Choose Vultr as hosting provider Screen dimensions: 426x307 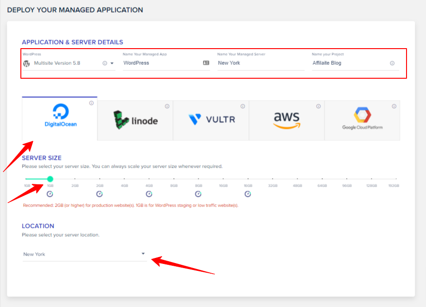[x=211, y=120]
